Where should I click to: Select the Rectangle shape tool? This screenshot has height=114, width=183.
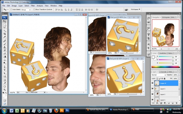[x=5, y=76]
